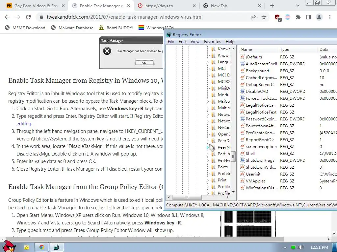Open Chrome profile avatar
The width and height of the screenshot is (337, 252).
[319, 17]
